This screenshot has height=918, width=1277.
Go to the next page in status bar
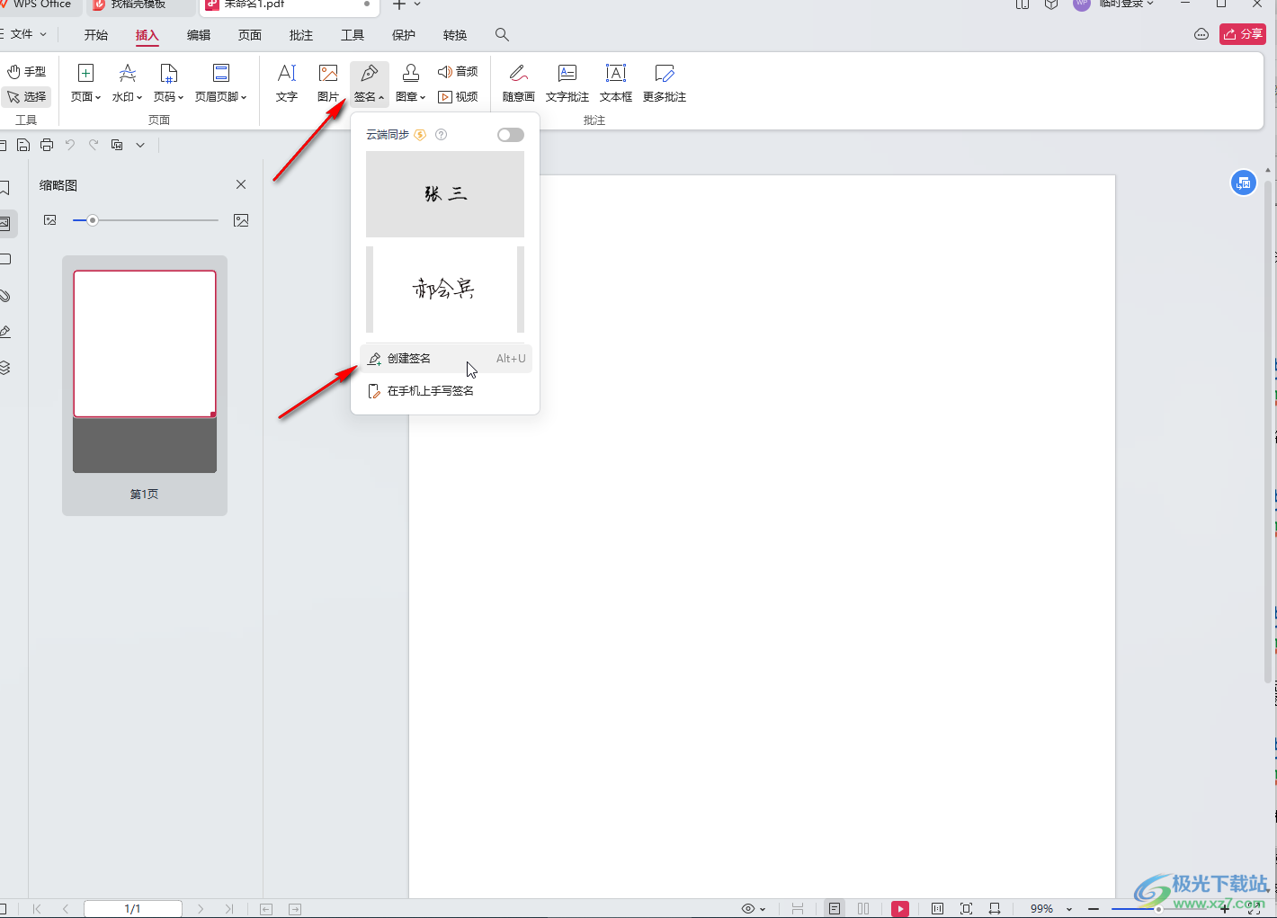tap(201, 909)
